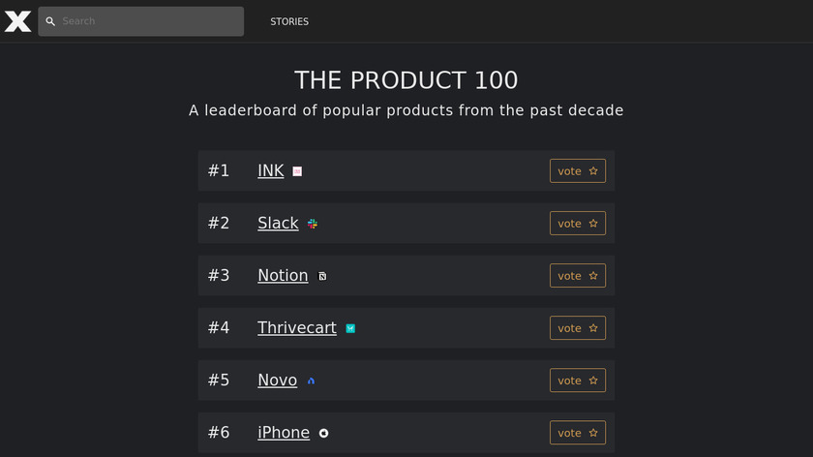The height and width of the screenshot is (457, 813).
Task: Click the search magnifier icon
Action: pyautogui.click(x=51, y=21)
